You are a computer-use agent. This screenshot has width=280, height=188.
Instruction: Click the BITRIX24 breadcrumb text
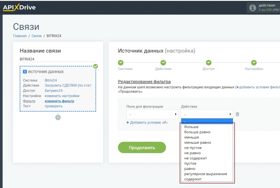coord(54,36)
